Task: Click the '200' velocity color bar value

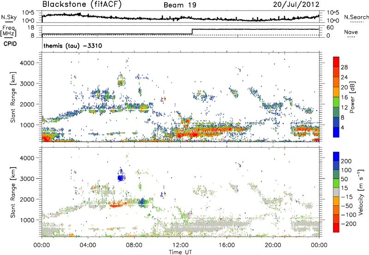Action: (x=346, y=161)
